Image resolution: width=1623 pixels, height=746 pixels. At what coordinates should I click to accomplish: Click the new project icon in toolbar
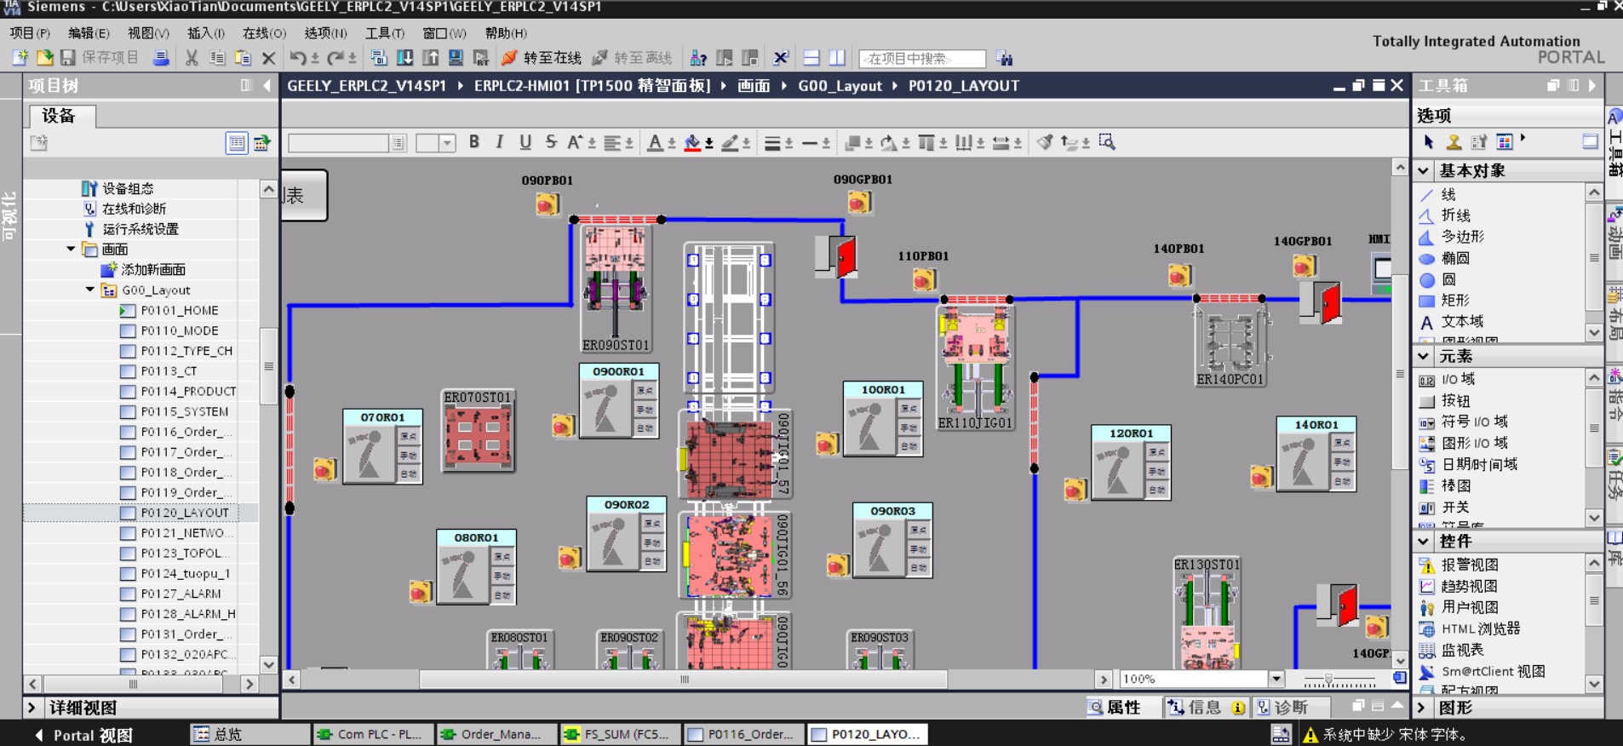coord(20,58)
